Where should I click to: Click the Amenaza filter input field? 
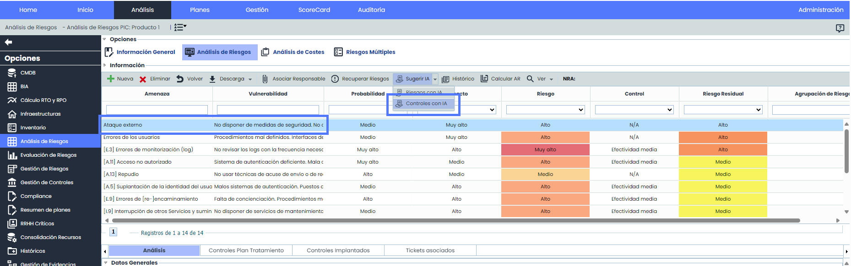[157, 110]
